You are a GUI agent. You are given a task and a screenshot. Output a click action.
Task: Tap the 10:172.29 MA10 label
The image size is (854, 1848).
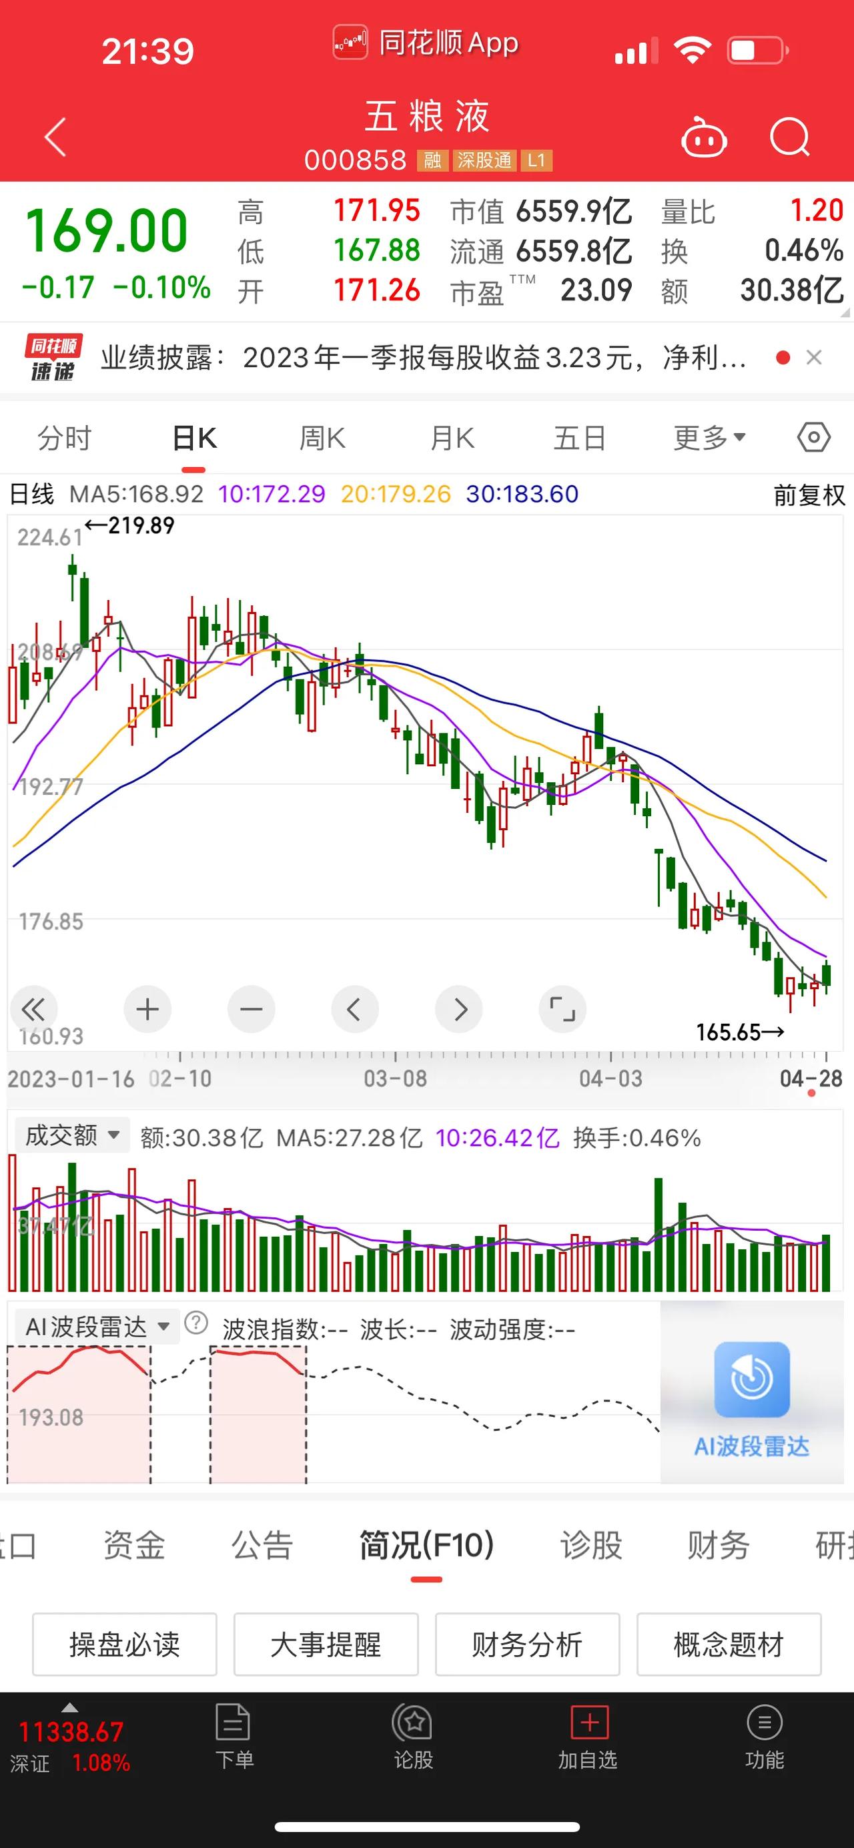pyautogui.click(x=272, y=495)
